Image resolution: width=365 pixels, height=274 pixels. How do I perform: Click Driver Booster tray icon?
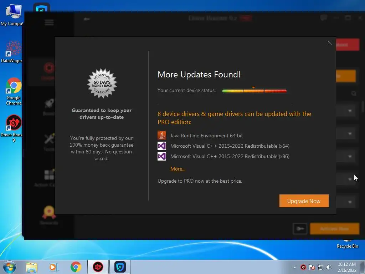(x=303, y=267)
